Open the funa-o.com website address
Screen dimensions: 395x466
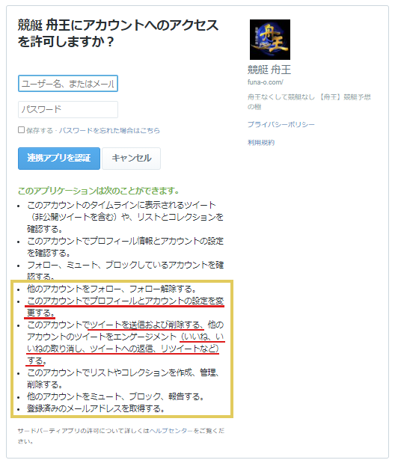tap(266, 82)
